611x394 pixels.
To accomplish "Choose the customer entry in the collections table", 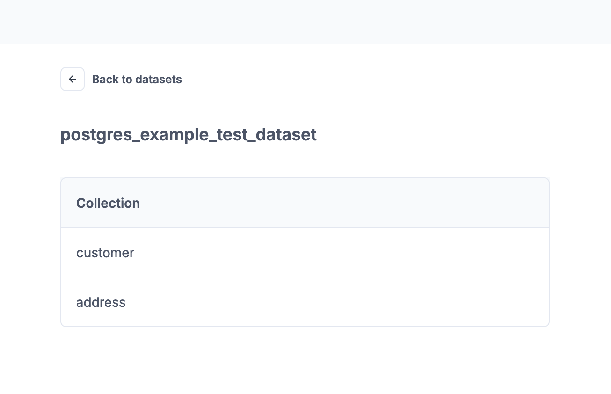I will point(105,253).
